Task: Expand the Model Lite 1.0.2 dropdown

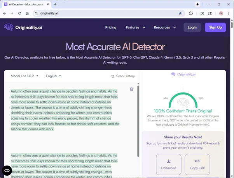Action: click(24, 76)
